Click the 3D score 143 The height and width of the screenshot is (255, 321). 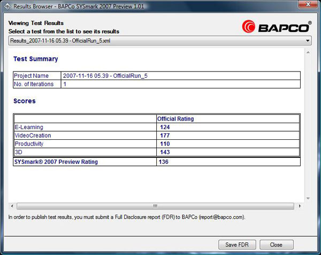(x=165, y=152)
